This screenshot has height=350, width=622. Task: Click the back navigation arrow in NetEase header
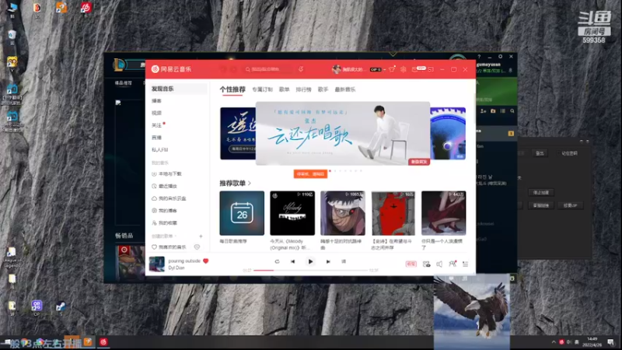coord(223,69)
